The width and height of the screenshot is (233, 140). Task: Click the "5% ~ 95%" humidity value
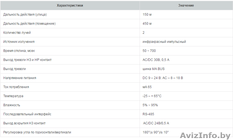tap(150, 105)
